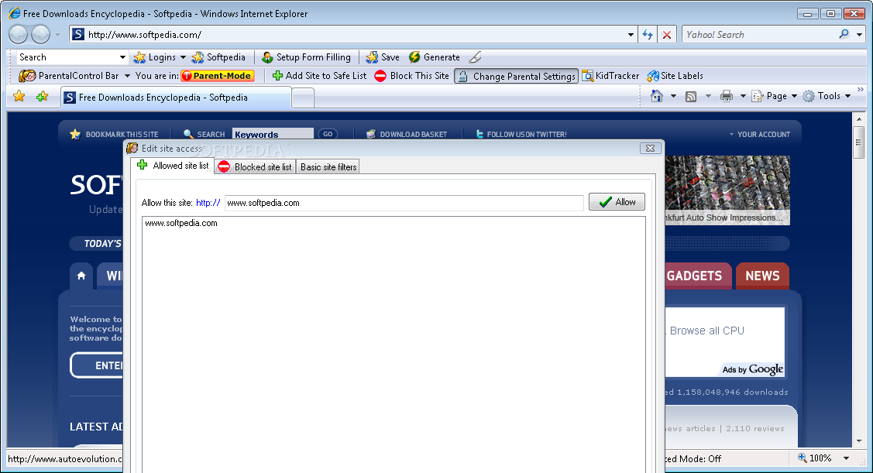Open the Tools menu

[x=827, y=96]
